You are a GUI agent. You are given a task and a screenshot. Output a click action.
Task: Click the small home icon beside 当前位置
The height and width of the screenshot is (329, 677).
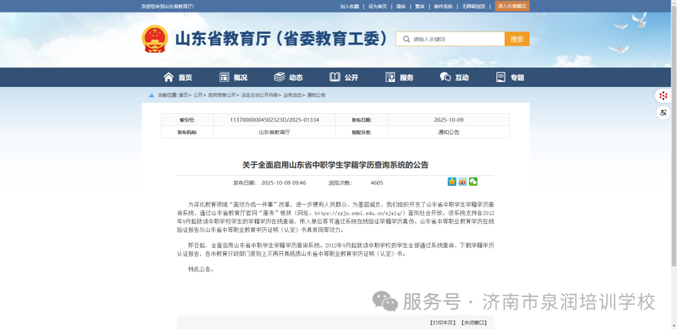click(152, 95)
